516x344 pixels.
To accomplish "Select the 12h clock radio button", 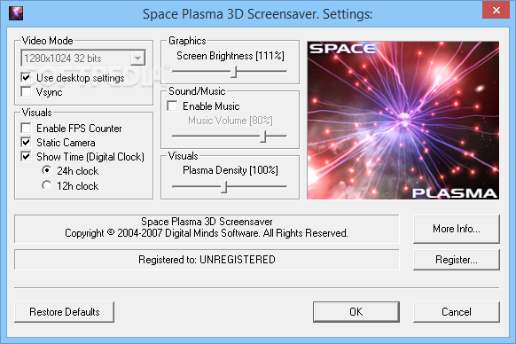I will click(47, 185).
